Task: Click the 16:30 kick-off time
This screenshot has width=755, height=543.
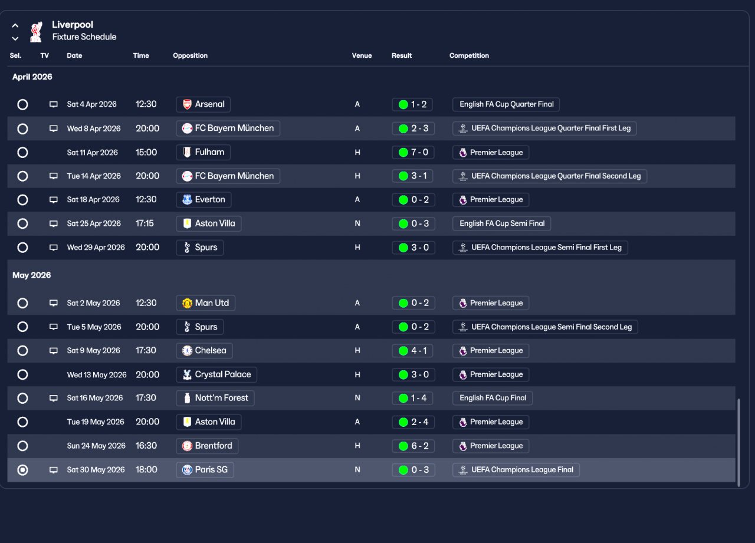Action: click(x=146, y=446)
